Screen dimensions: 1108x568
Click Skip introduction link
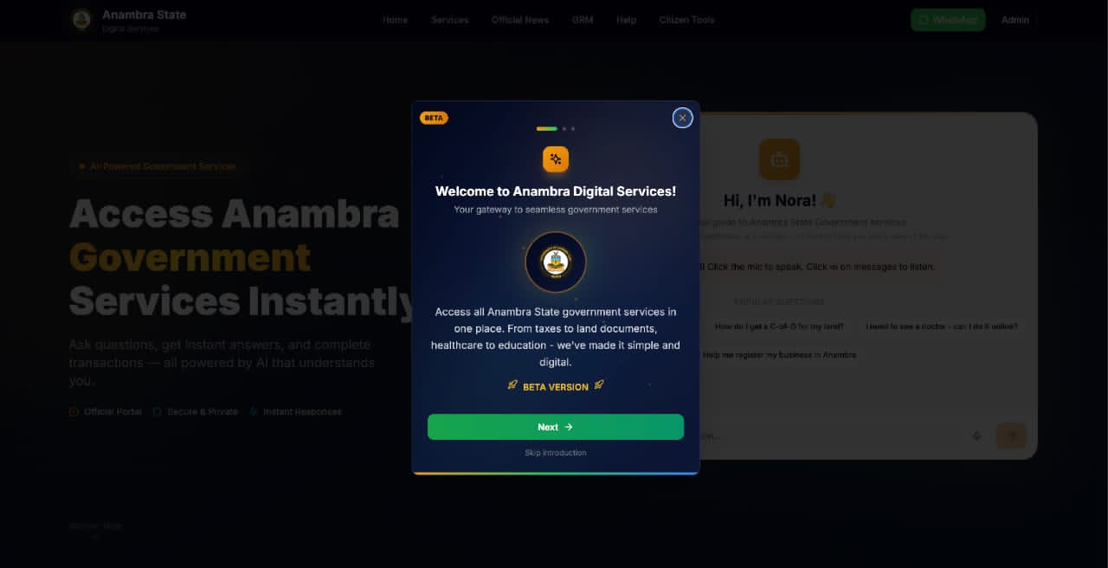tap(556, 453)
